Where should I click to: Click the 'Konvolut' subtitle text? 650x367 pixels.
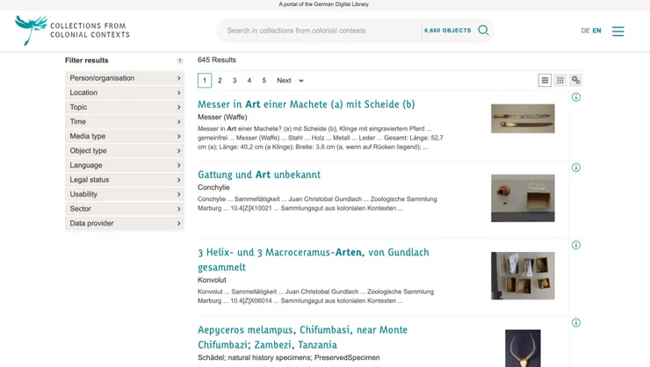coord(212,280)
